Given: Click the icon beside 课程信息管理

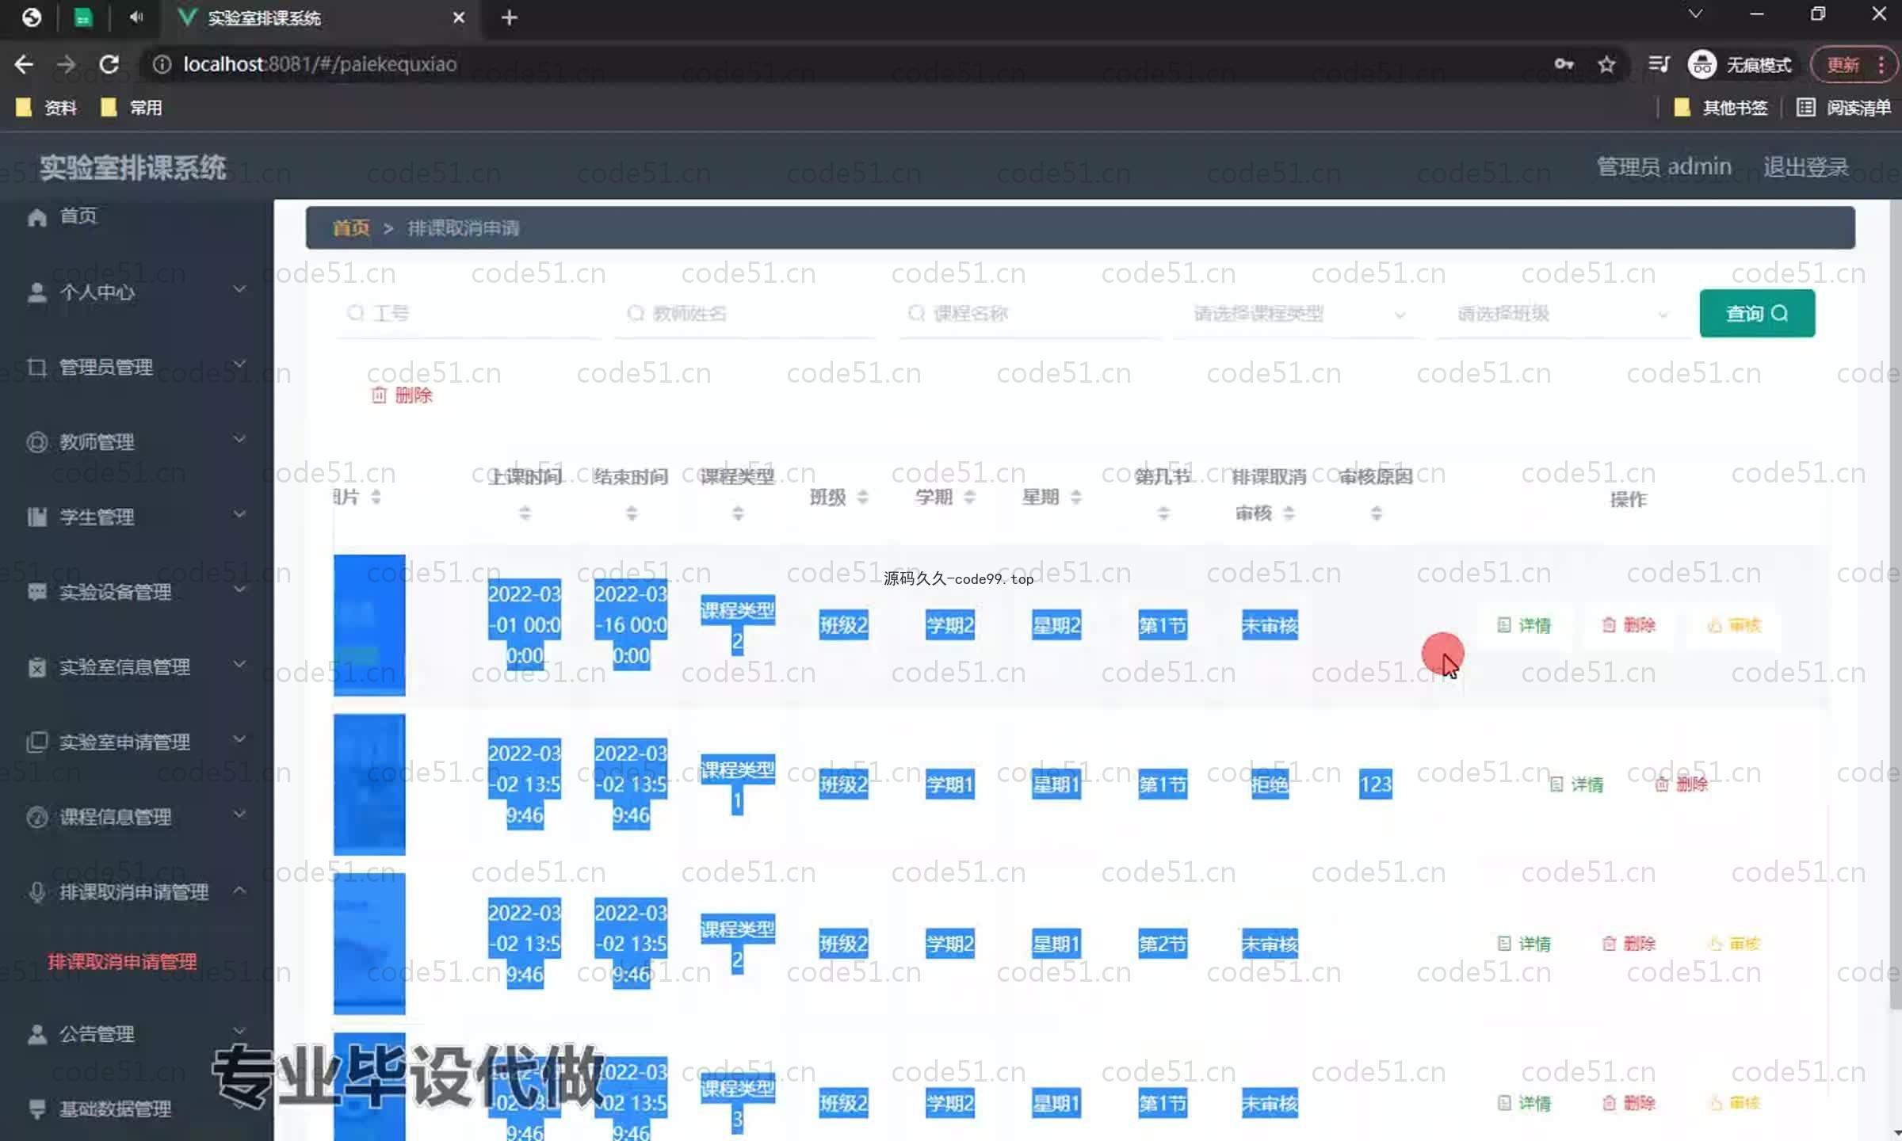Looking at the screenshot, I should [37, 817].
